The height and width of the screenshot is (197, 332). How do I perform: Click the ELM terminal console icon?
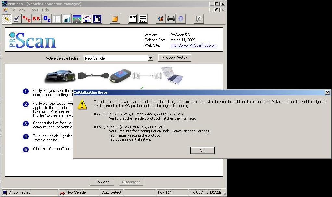[133, 19]
